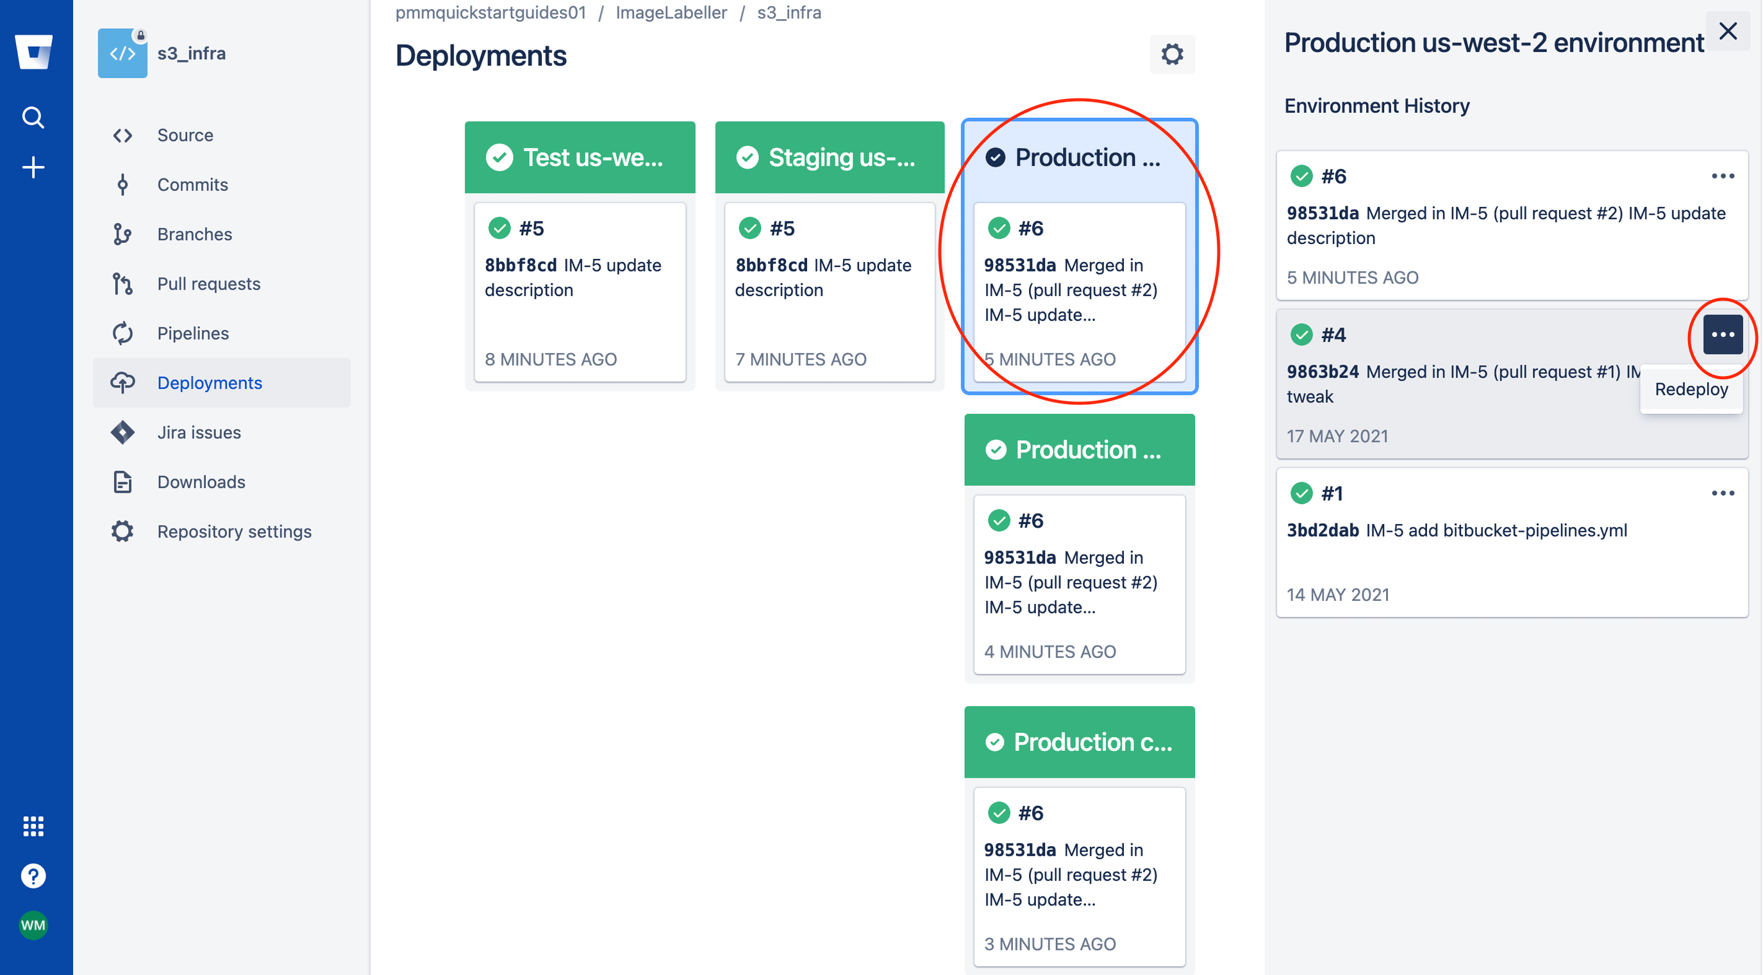Open Deployments settings gear menu
This screenshot has height=975, width=1763.
[x=1171, y=55]
